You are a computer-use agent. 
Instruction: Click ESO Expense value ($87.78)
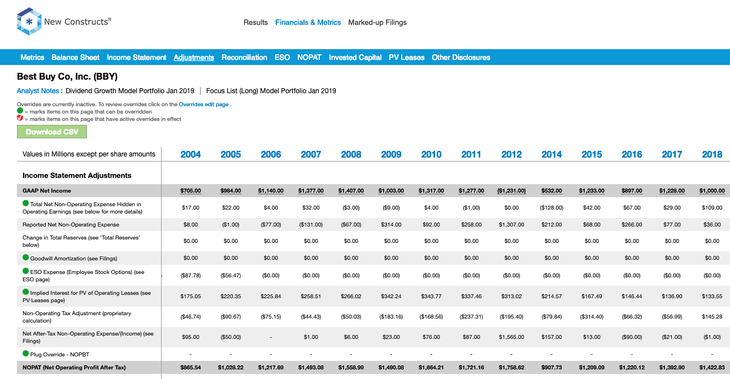(190, 276)
